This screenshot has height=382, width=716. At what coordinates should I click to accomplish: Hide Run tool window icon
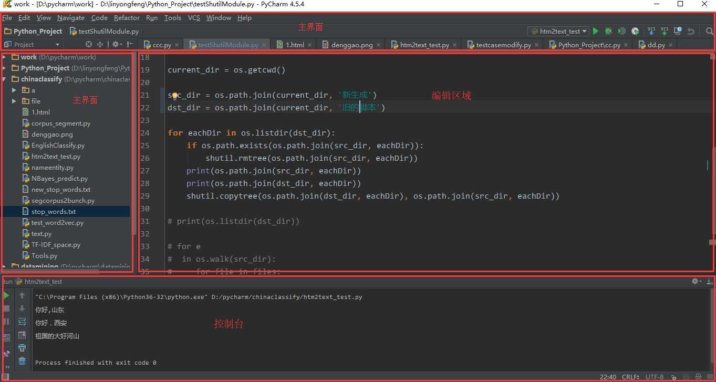click(710, 282)
